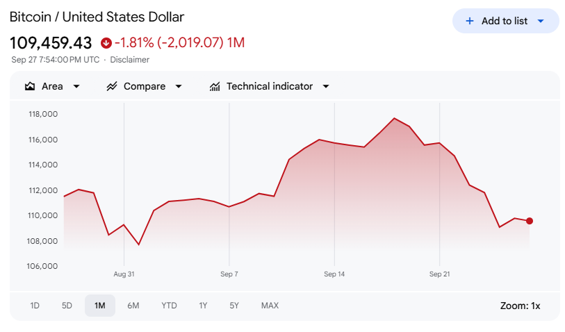
Task: Open the Add to list dropdown arrow
Action: click(x=541, y=22)
